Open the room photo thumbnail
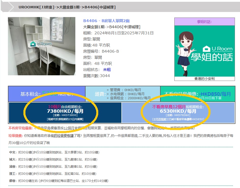 pos(42,46)
